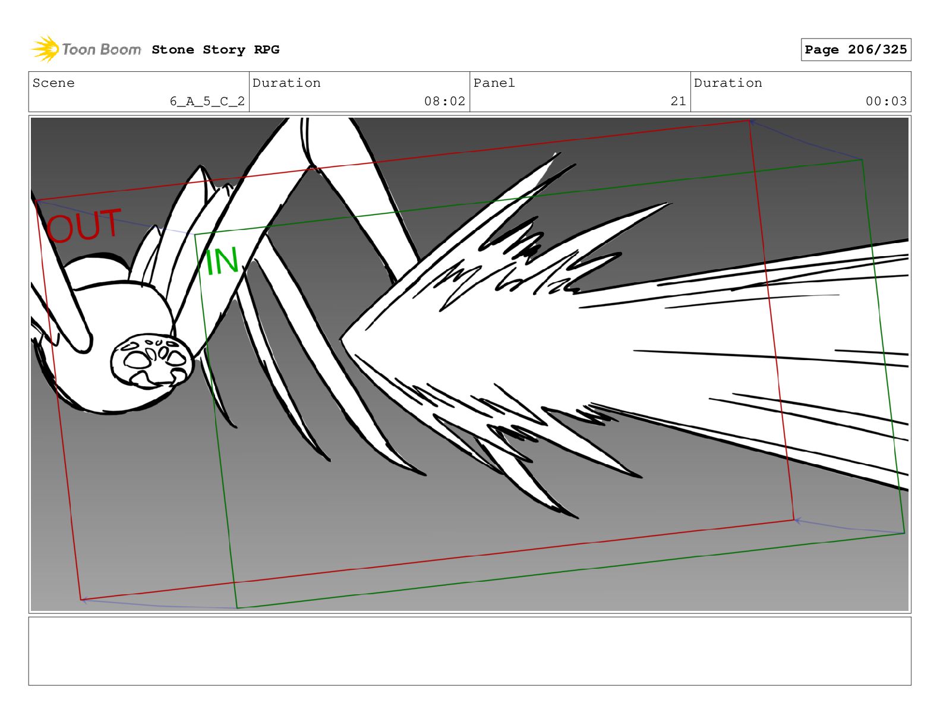Click the red 'OUT' camera frame label
This screenshot has height=728, width=940.
point(84,226)
